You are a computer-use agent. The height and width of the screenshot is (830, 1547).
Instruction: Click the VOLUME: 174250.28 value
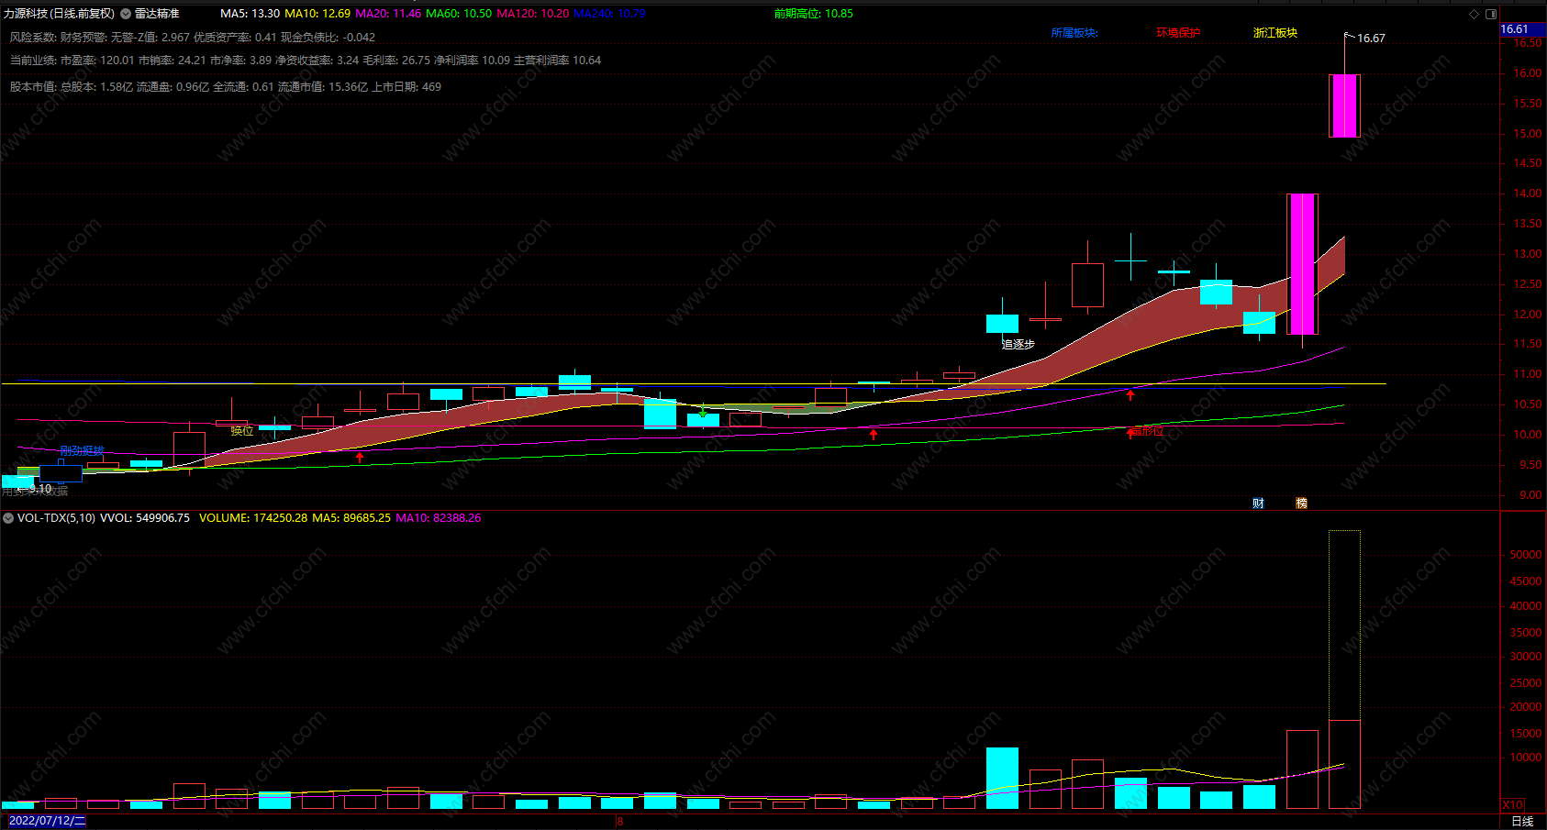[x=253, y=518]
